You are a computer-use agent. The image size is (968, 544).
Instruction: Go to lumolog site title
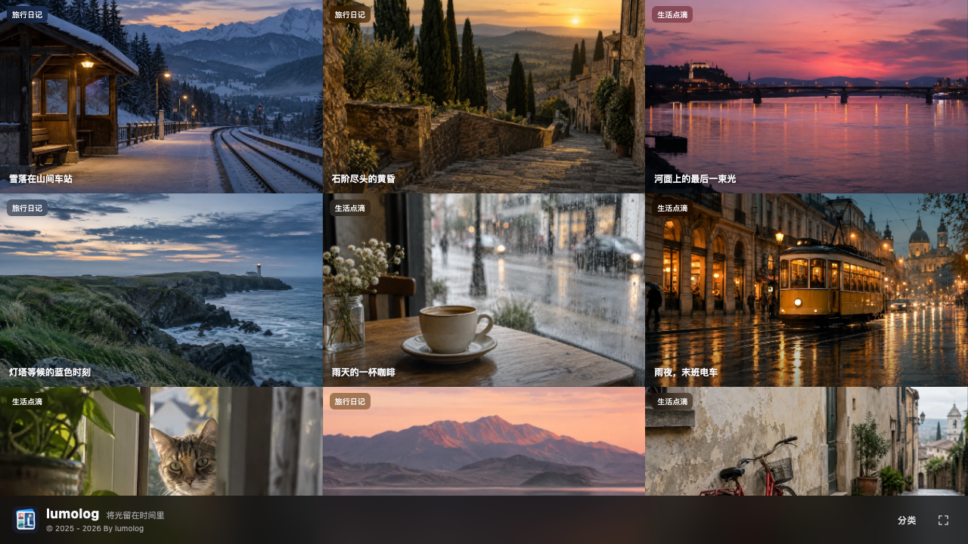coord(73,514)
